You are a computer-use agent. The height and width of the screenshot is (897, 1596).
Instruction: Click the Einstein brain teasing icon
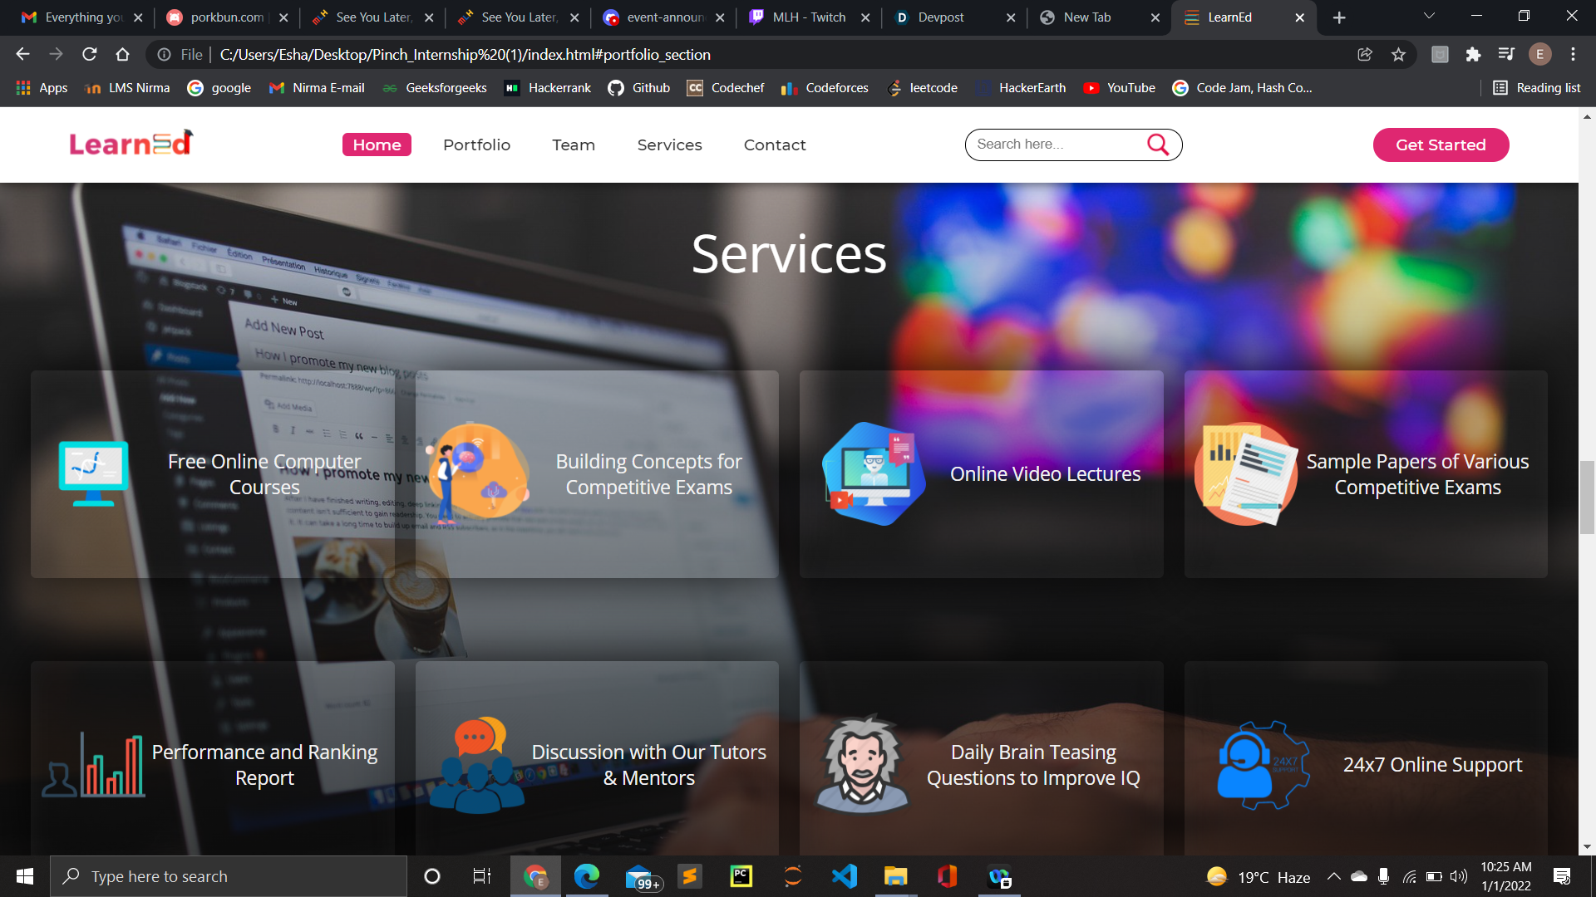861,764
